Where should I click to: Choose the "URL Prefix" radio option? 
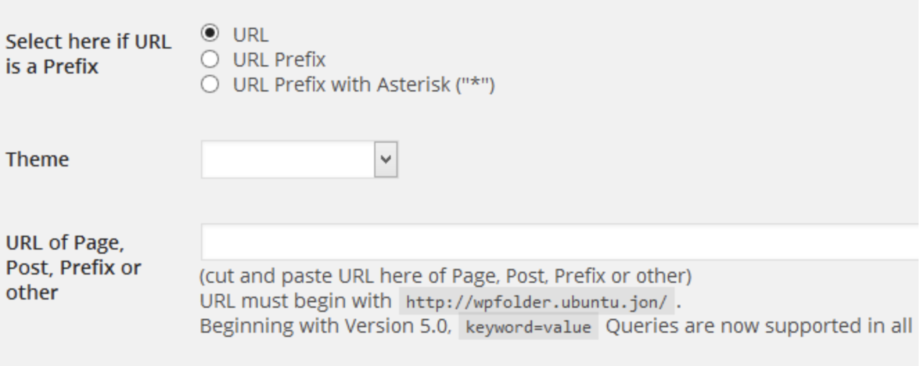(x=209, y=59)
